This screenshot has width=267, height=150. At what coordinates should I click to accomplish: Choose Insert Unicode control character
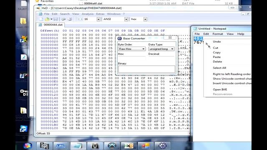[232, 83]
